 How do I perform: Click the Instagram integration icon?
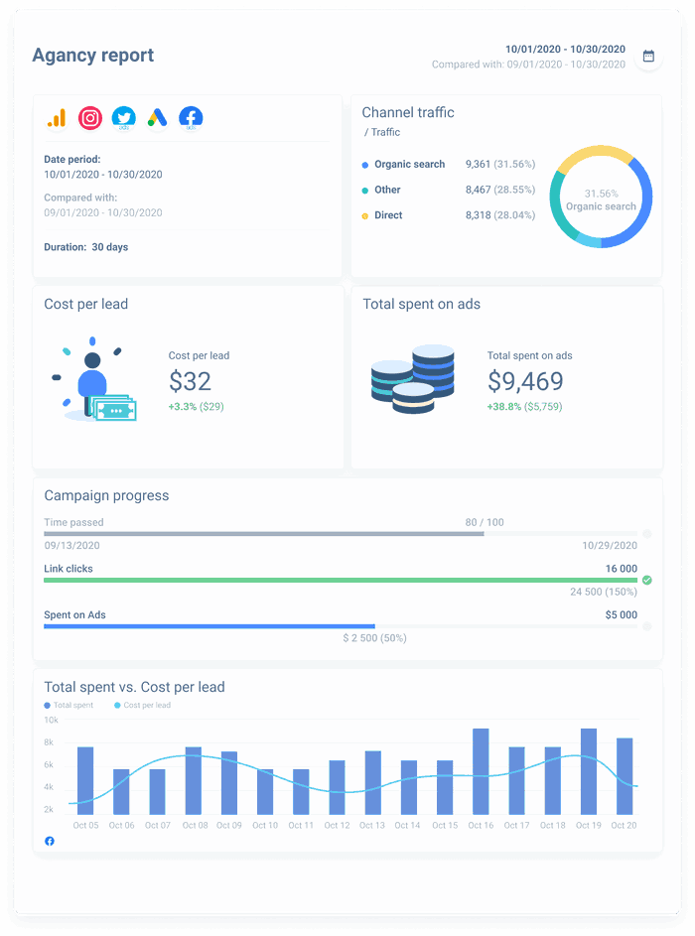pyautogui.click(x=90, y=118)
